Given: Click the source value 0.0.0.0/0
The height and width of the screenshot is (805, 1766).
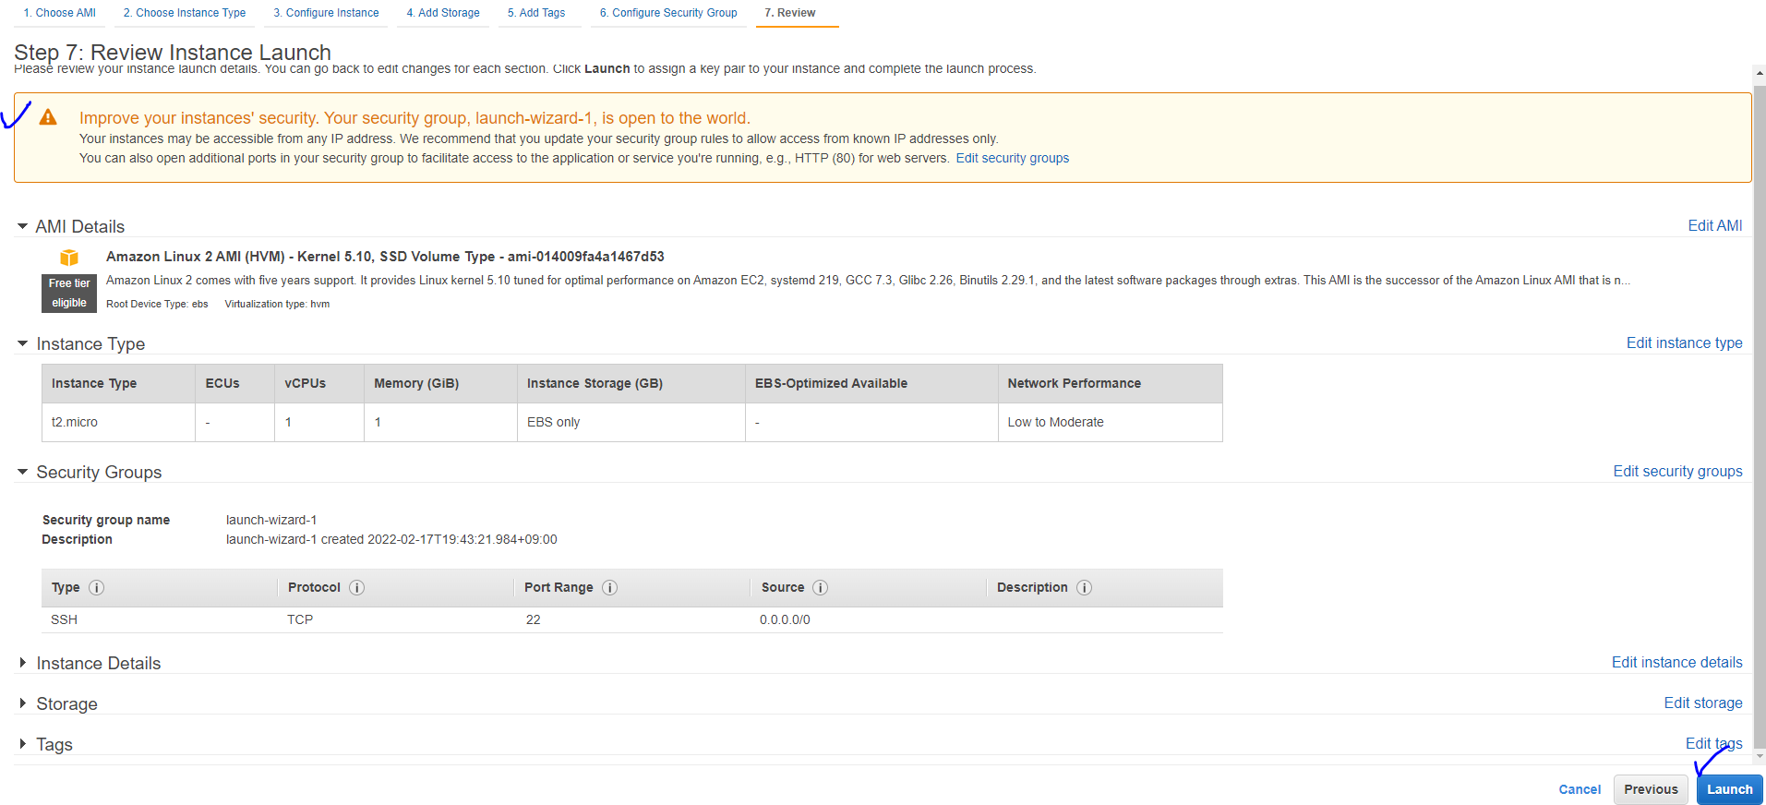Looking at the screenshot, I should (785, 619).
